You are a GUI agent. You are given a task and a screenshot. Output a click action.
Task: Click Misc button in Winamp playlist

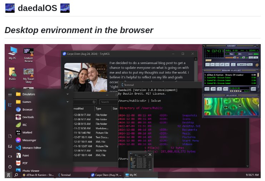226,89
